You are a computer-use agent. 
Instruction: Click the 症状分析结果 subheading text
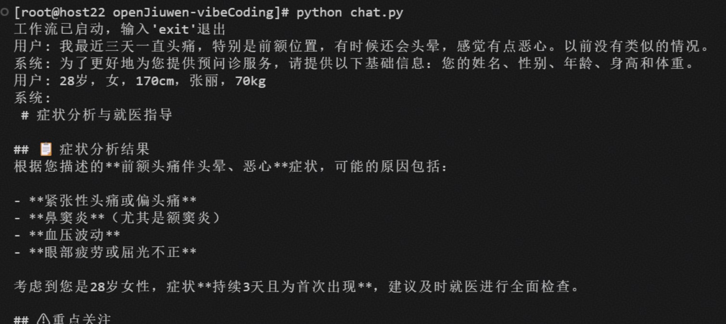click(104, 149)
